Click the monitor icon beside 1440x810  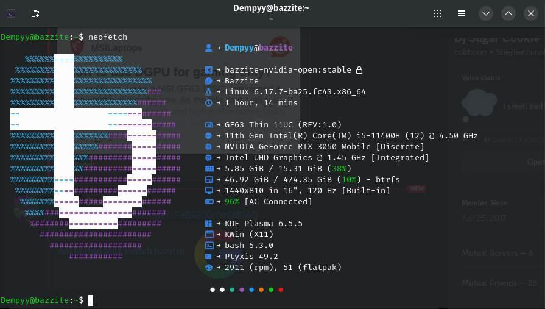[x=209, y=191]
